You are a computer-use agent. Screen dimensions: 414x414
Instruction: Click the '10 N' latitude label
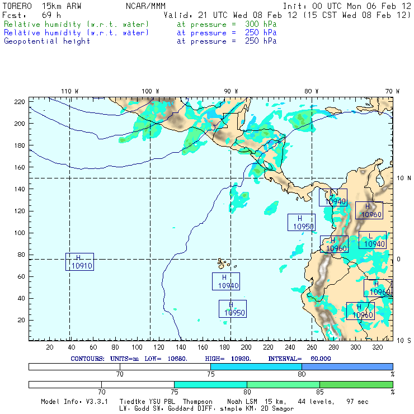[x=404, y=178]
